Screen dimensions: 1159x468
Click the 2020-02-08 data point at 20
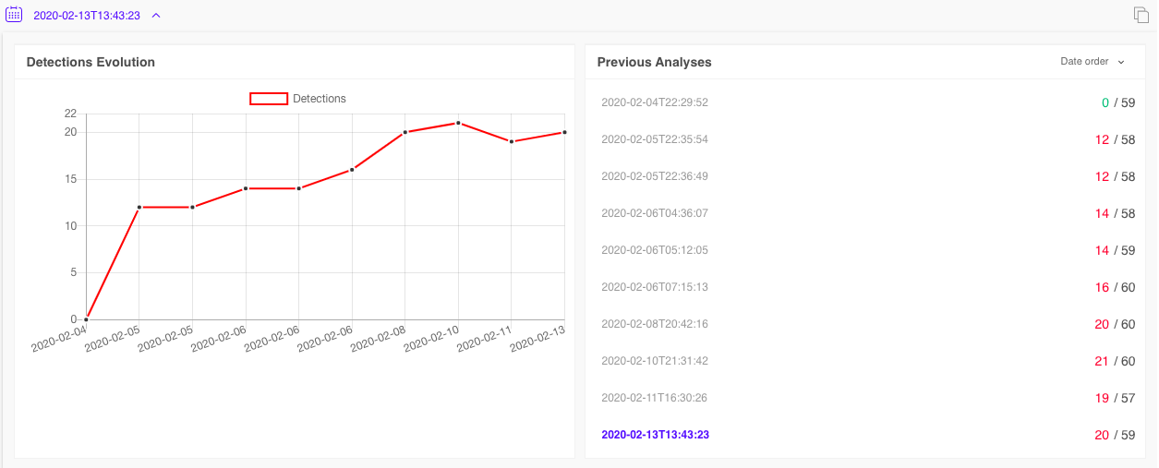coord(404,132)
